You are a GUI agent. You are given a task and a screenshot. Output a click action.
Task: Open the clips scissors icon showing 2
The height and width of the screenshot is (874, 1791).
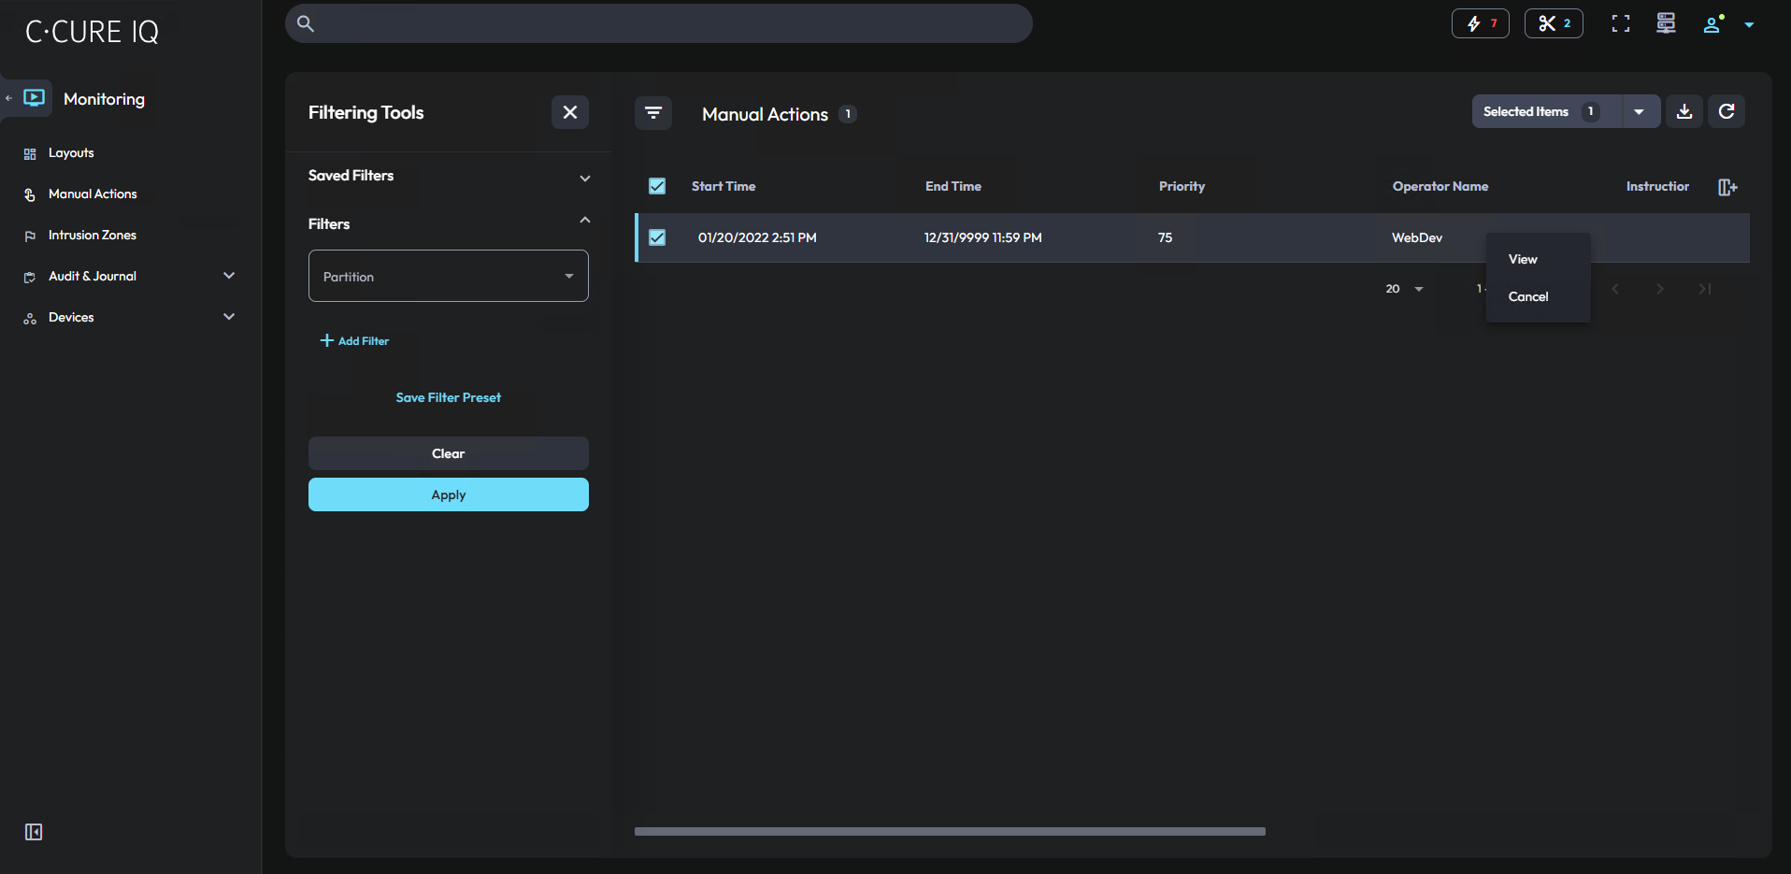tap(1553, 23)
